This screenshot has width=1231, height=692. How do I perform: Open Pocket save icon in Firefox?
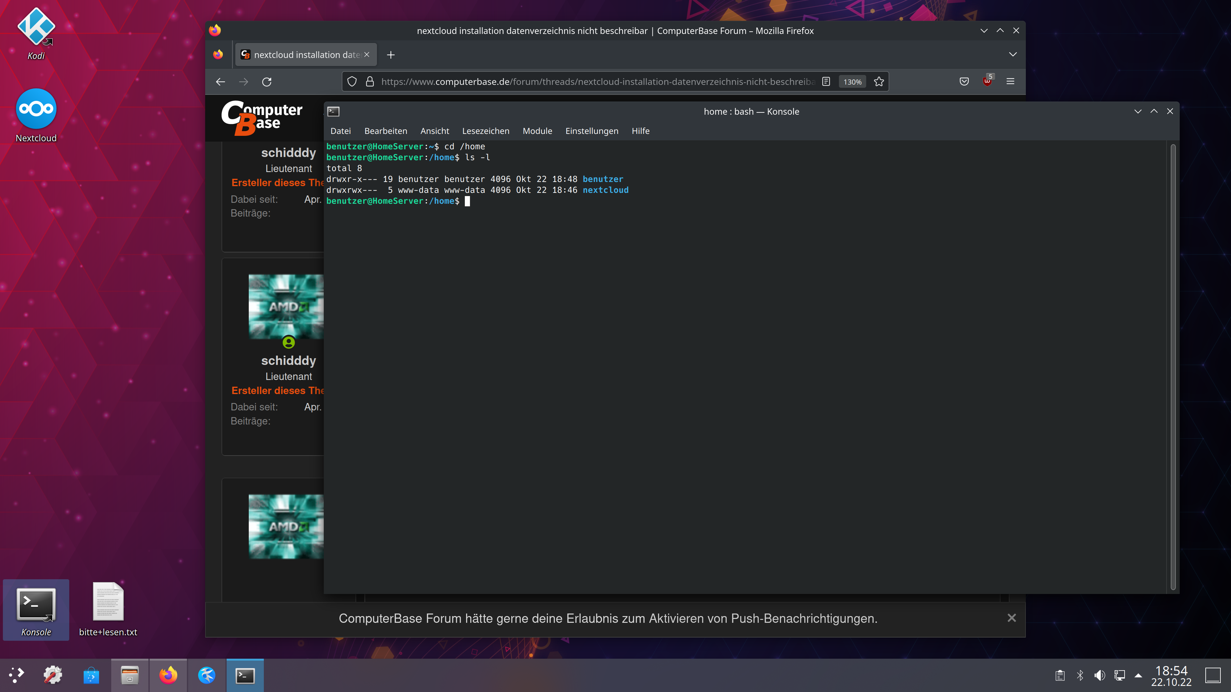click(964, 82)
